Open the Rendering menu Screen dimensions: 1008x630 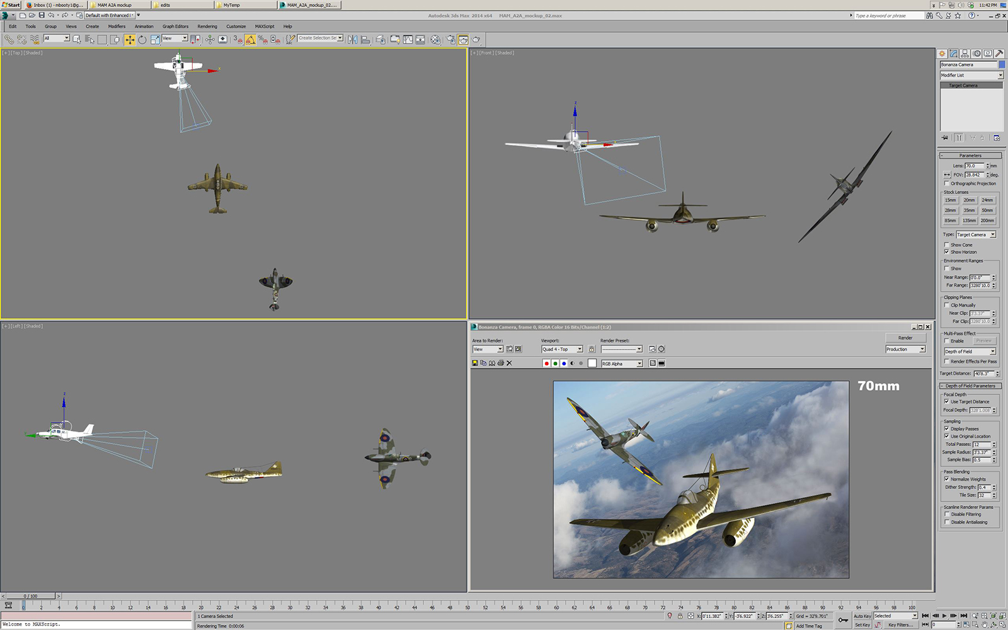[207, 26]
